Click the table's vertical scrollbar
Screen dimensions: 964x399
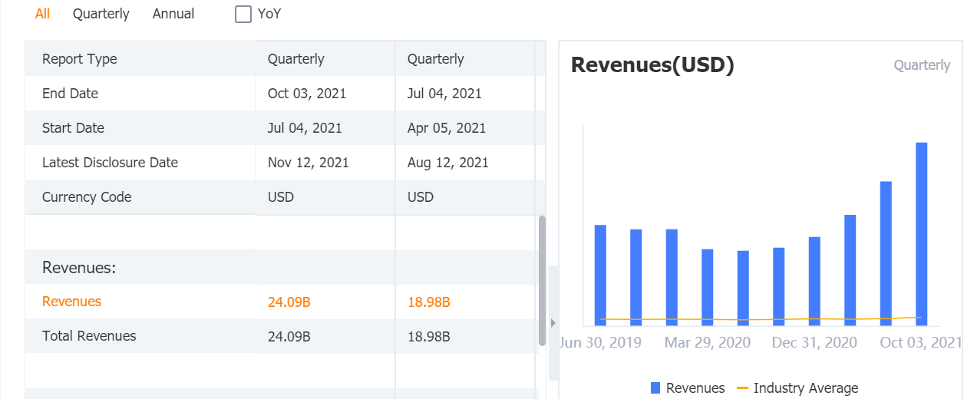click(542, 280)
